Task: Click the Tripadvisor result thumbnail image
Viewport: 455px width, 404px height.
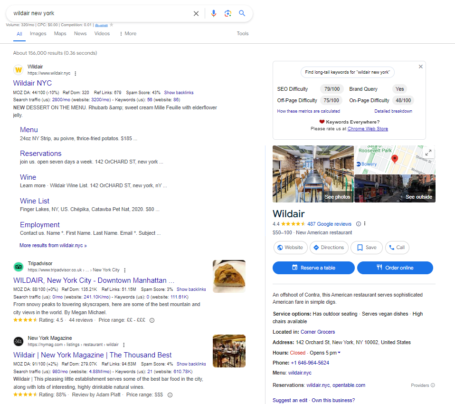Action: (229, 276)
